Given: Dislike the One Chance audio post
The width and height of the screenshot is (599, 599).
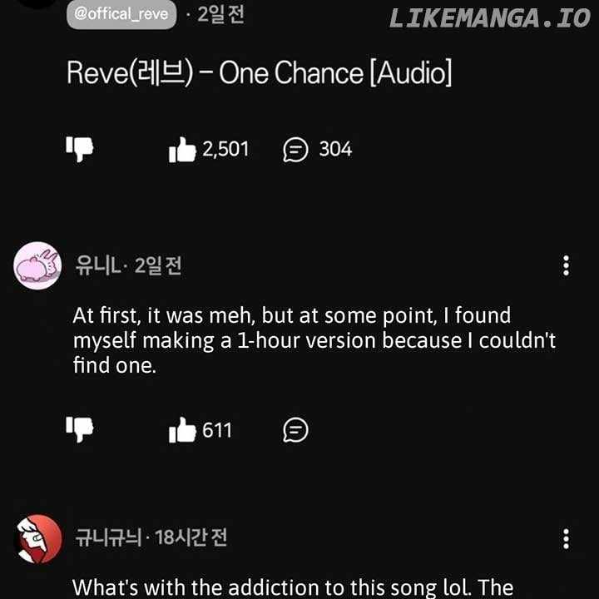Looking at the screenshot, I should pos(80,149).
